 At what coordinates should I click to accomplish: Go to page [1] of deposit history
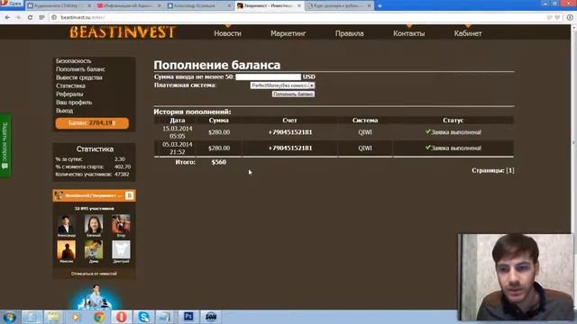click(510, 170)
